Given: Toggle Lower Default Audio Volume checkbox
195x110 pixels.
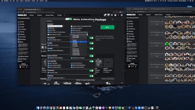Looking at the screenshot, I should [72, 32].
